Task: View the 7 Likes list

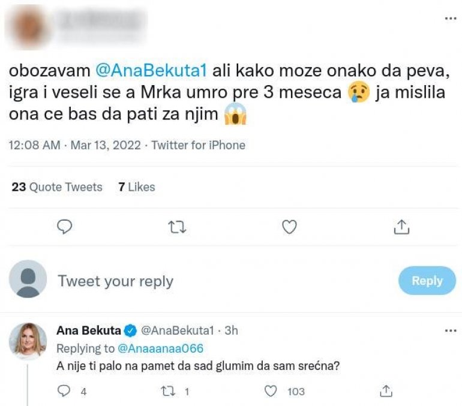Action: coord(137,187)
